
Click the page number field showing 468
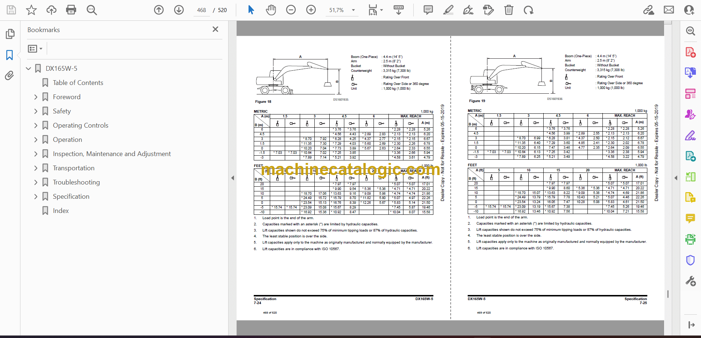(202, 10)
